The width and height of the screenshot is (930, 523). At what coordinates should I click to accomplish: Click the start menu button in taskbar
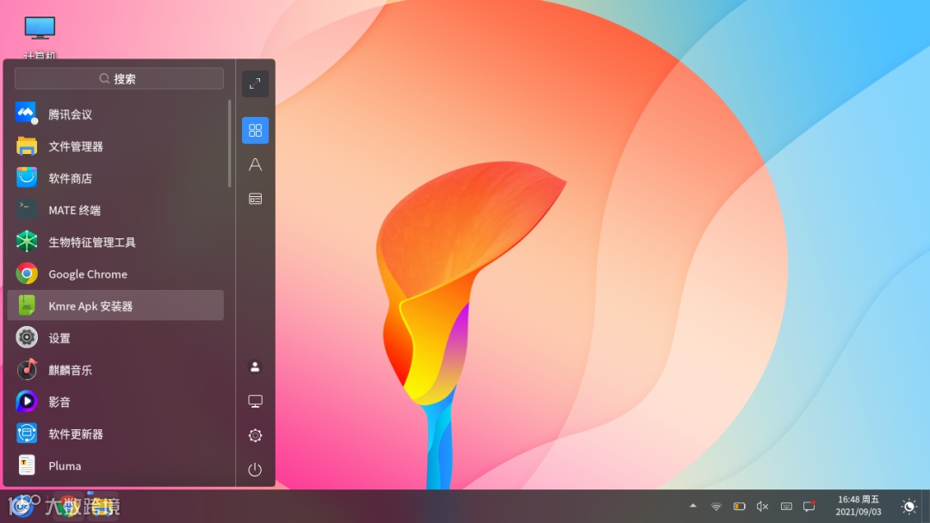22,507
